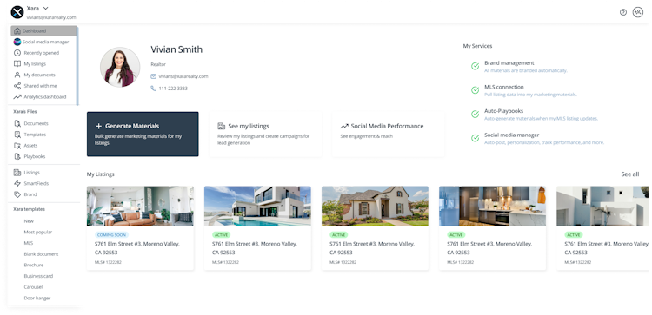Click the Generate Materials button

coord(143,134)
